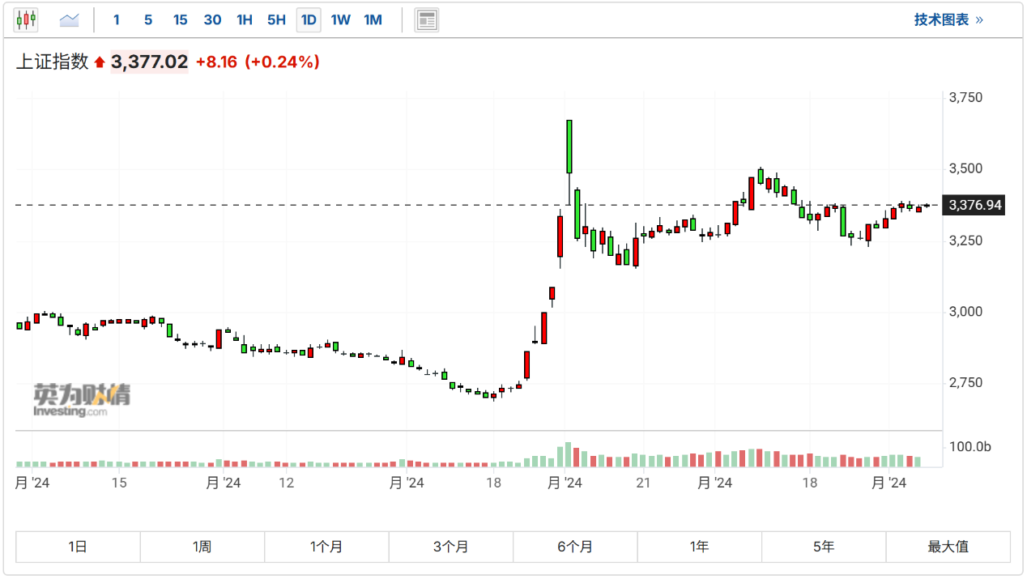This screenshot has width=1027, height=579.
Task: Choose the 30-minute interval
Action: tap(212, 19)
